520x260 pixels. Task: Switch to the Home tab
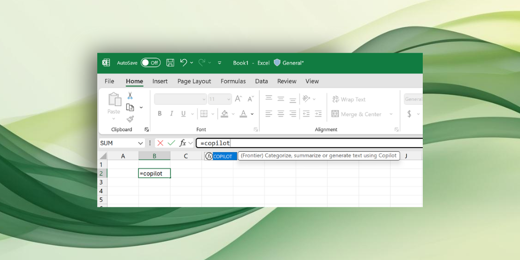pyautogui.click(x=134, y=81)
